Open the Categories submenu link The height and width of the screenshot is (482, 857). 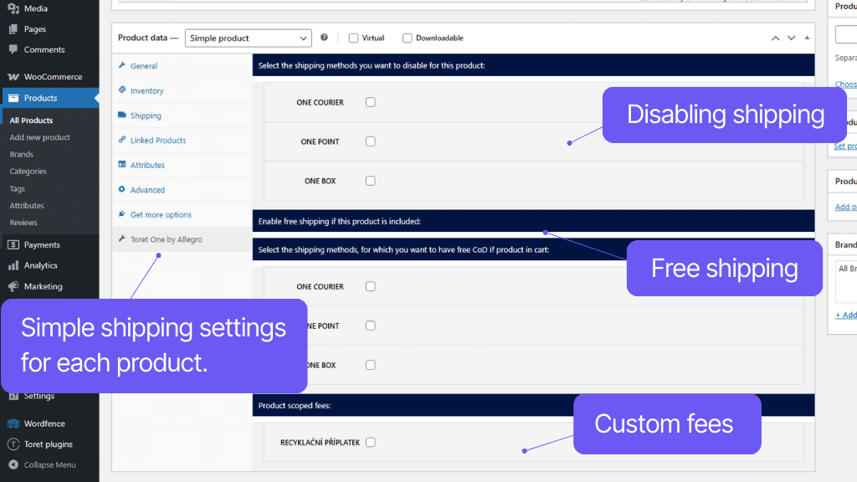(28, 171)
